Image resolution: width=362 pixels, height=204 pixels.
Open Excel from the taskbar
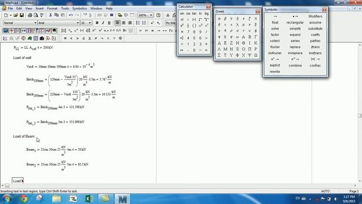(89, 199)
